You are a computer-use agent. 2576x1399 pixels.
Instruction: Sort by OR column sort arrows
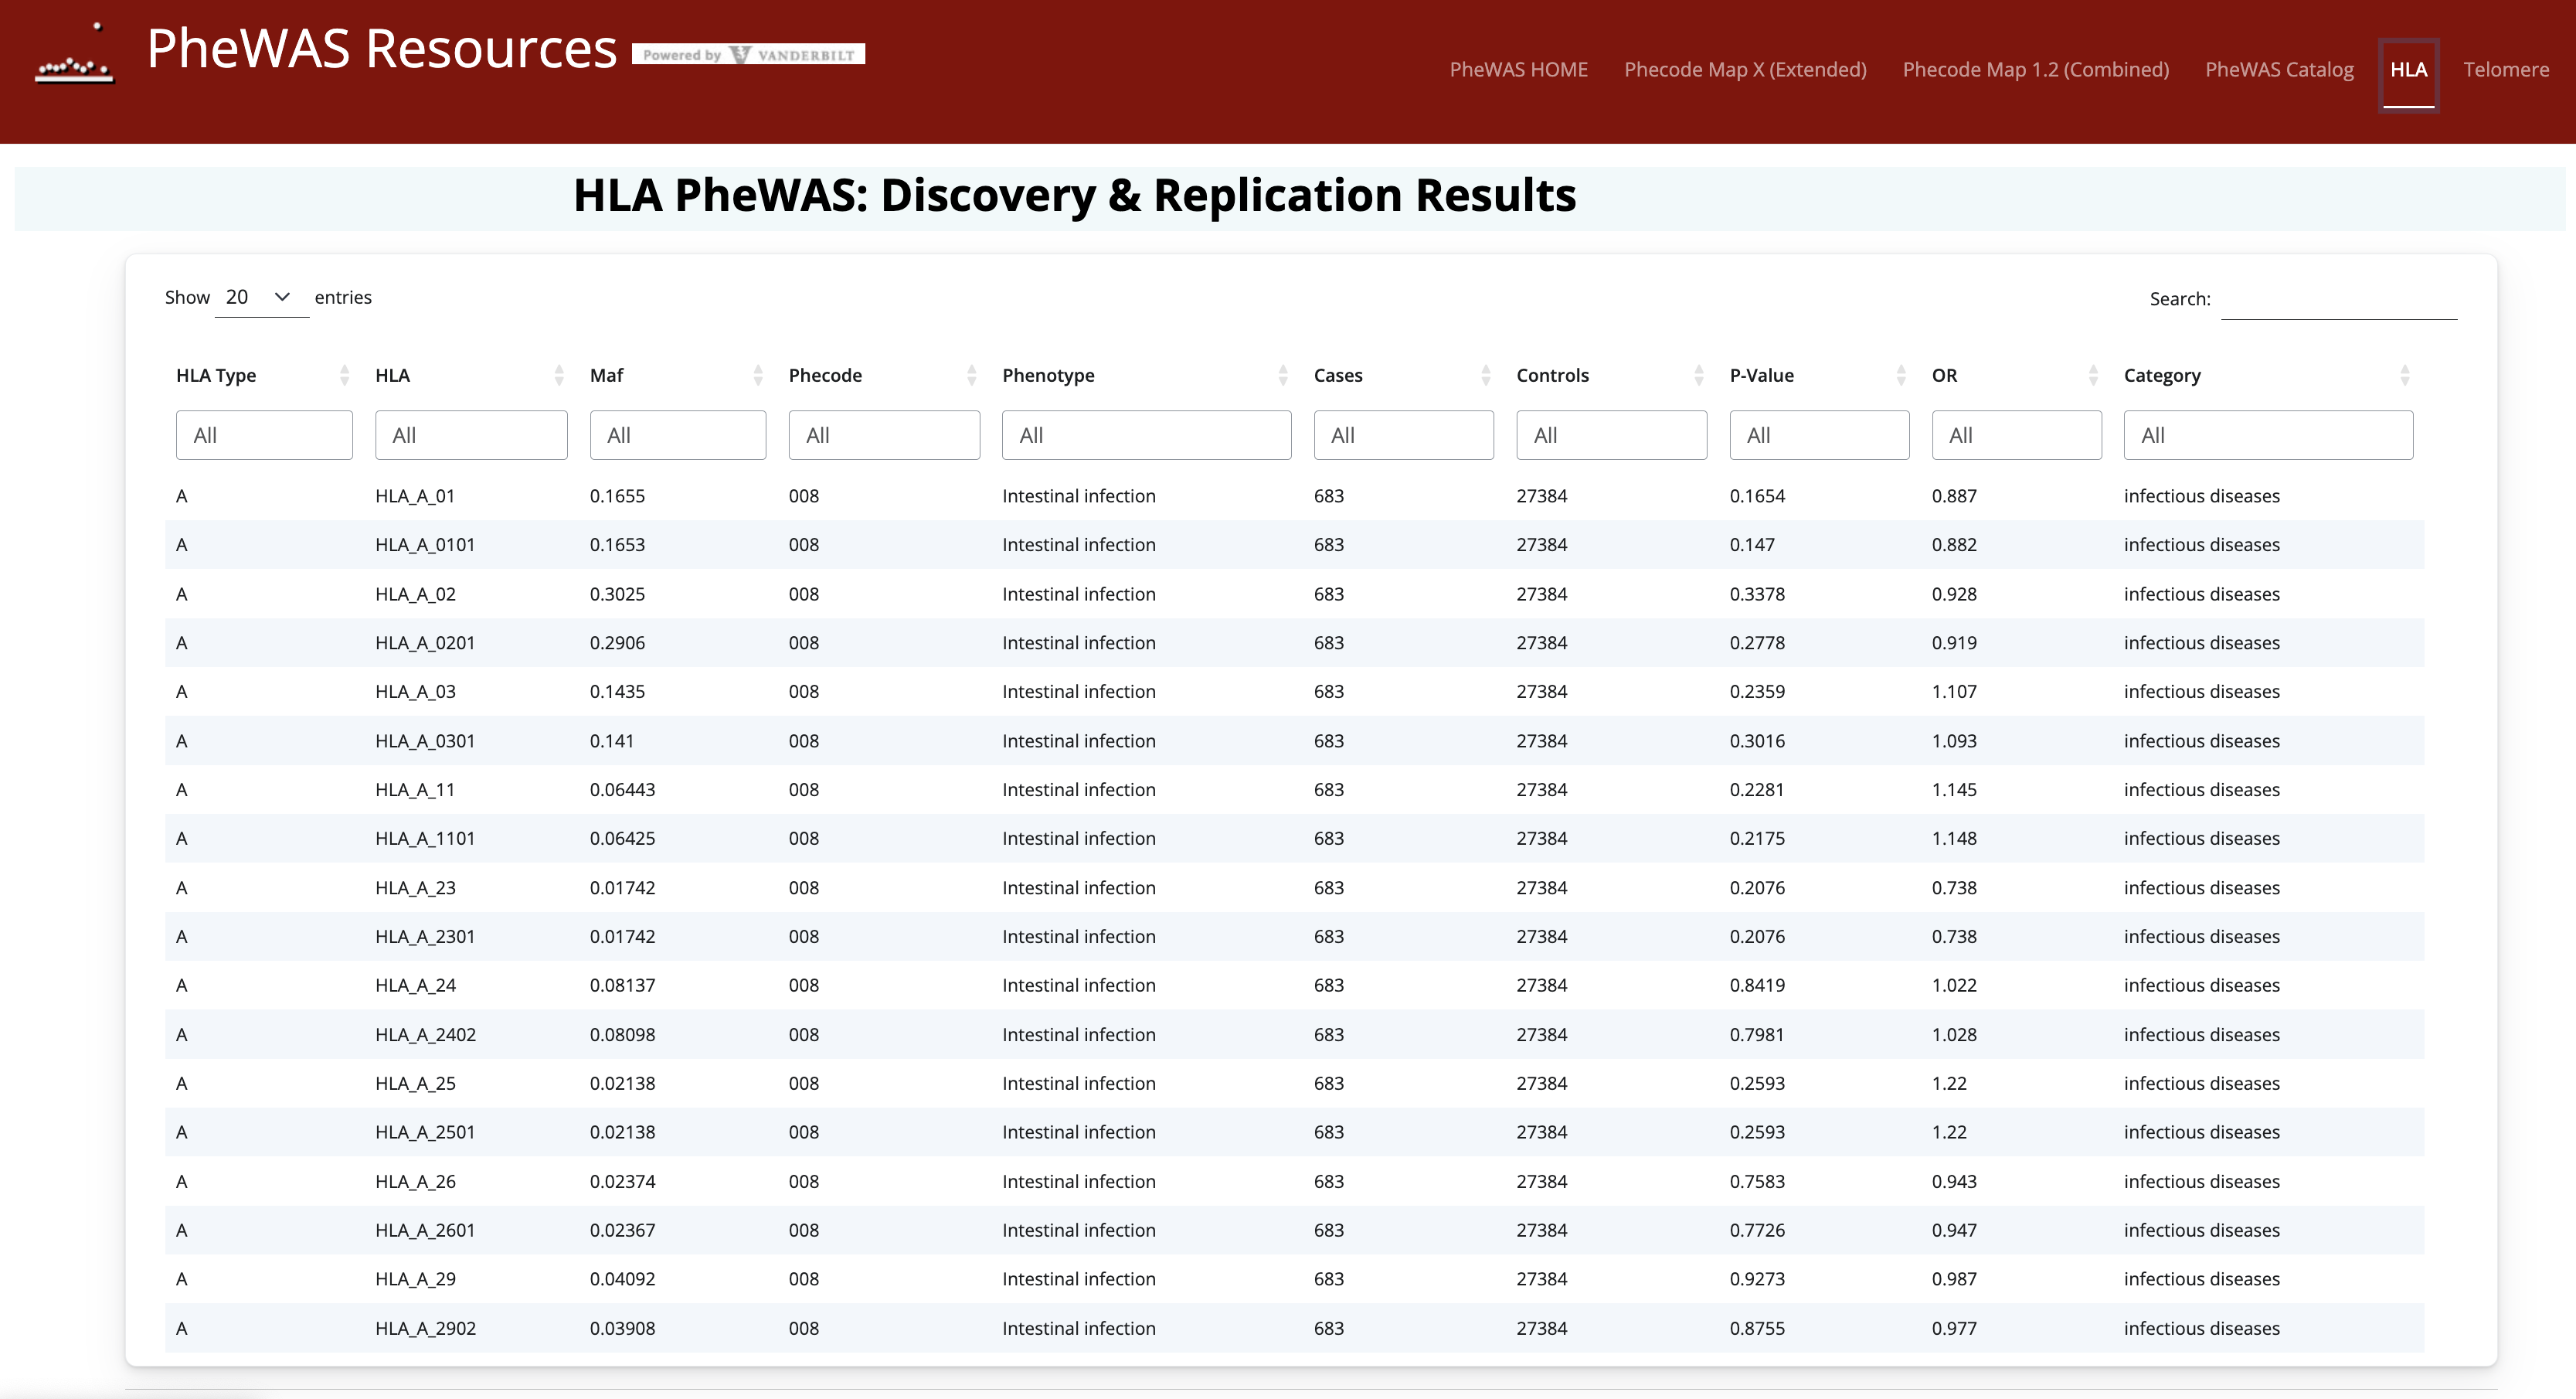2092,376
